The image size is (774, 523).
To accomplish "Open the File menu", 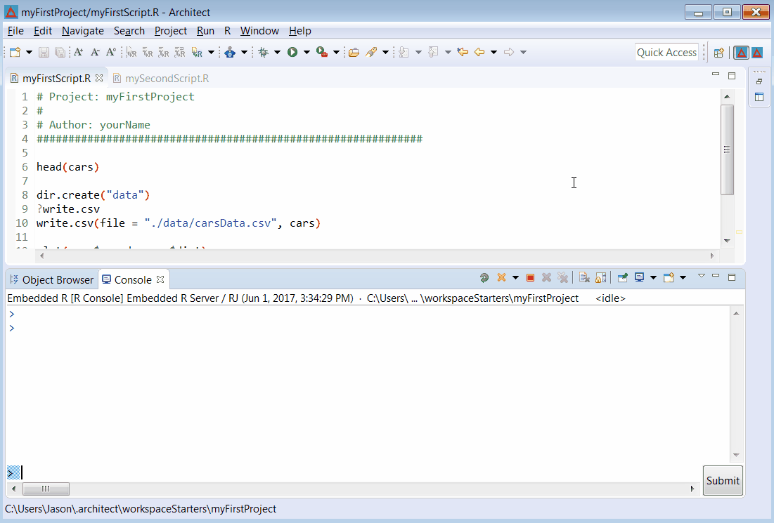I will tap(15, 31).
